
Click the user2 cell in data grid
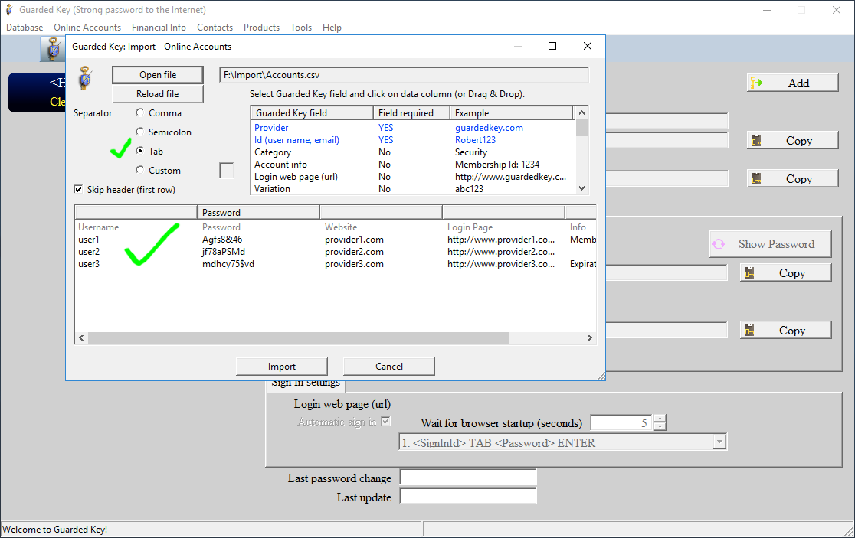89,252
